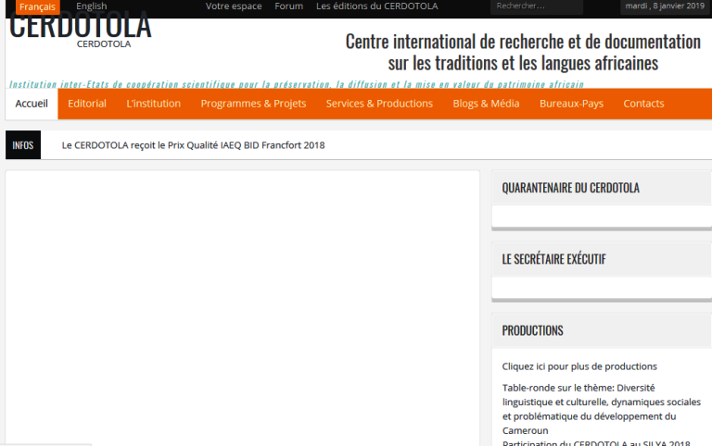Open Table-ronde Diversité linguistique article

pos(601,409)
